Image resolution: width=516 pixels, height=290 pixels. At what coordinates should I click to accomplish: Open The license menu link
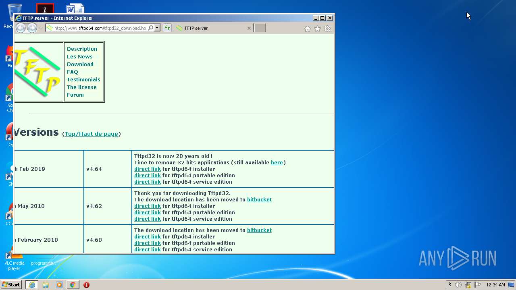(x=81, y=87)
